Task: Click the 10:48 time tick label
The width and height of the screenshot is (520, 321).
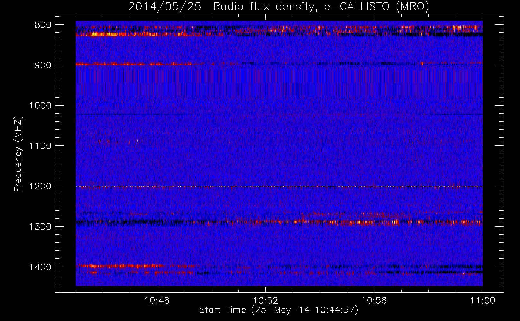Action: pos(157,301)
